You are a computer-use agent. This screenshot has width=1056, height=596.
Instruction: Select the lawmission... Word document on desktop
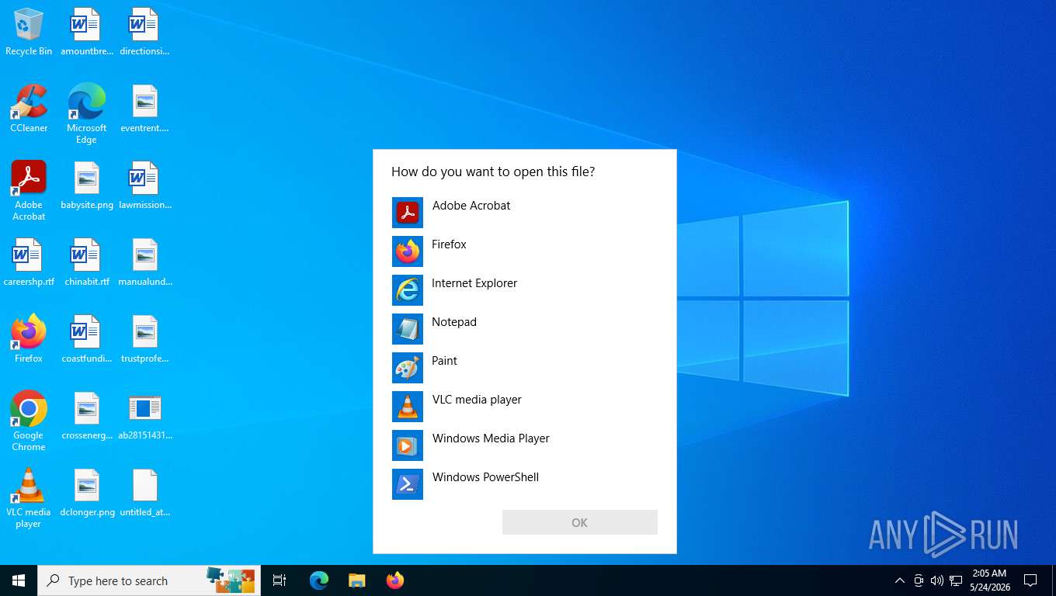point(145,185)
